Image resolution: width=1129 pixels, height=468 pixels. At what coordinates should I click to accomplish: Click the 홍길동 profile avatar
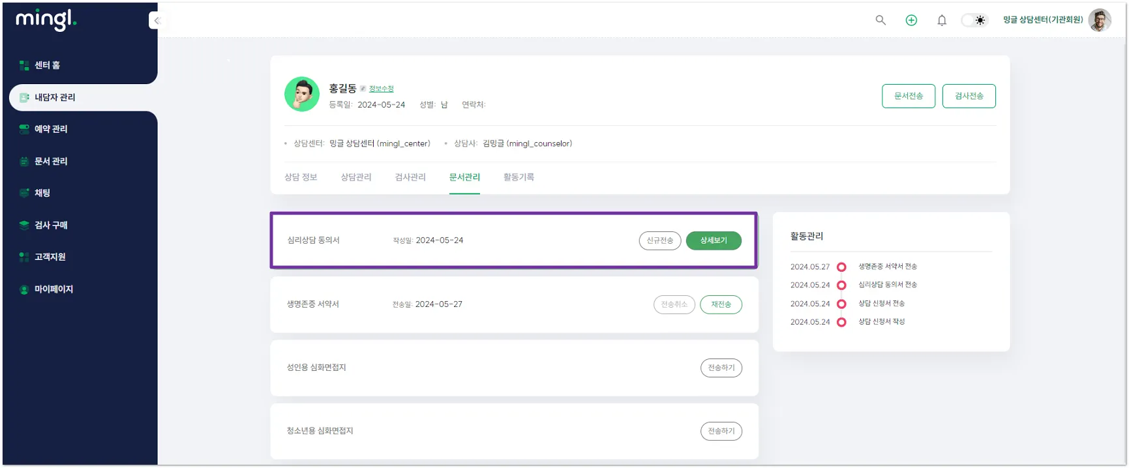302,95
